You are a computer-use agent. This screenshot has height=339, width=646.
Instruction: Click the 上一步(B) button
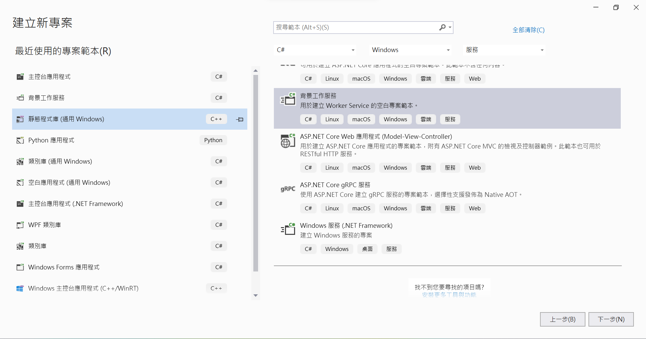click(563, 319)
